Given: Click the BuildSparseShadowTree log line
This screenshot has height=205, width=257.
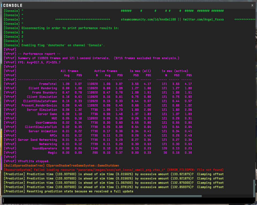Looking at the screenshot, I should tap(62, 165).
